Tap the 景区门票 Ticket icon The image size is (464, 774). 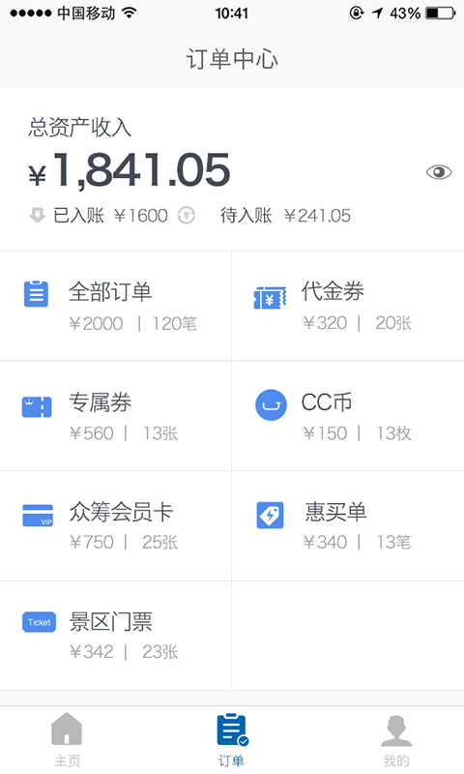pyautogui.click(x=39, y=622)
